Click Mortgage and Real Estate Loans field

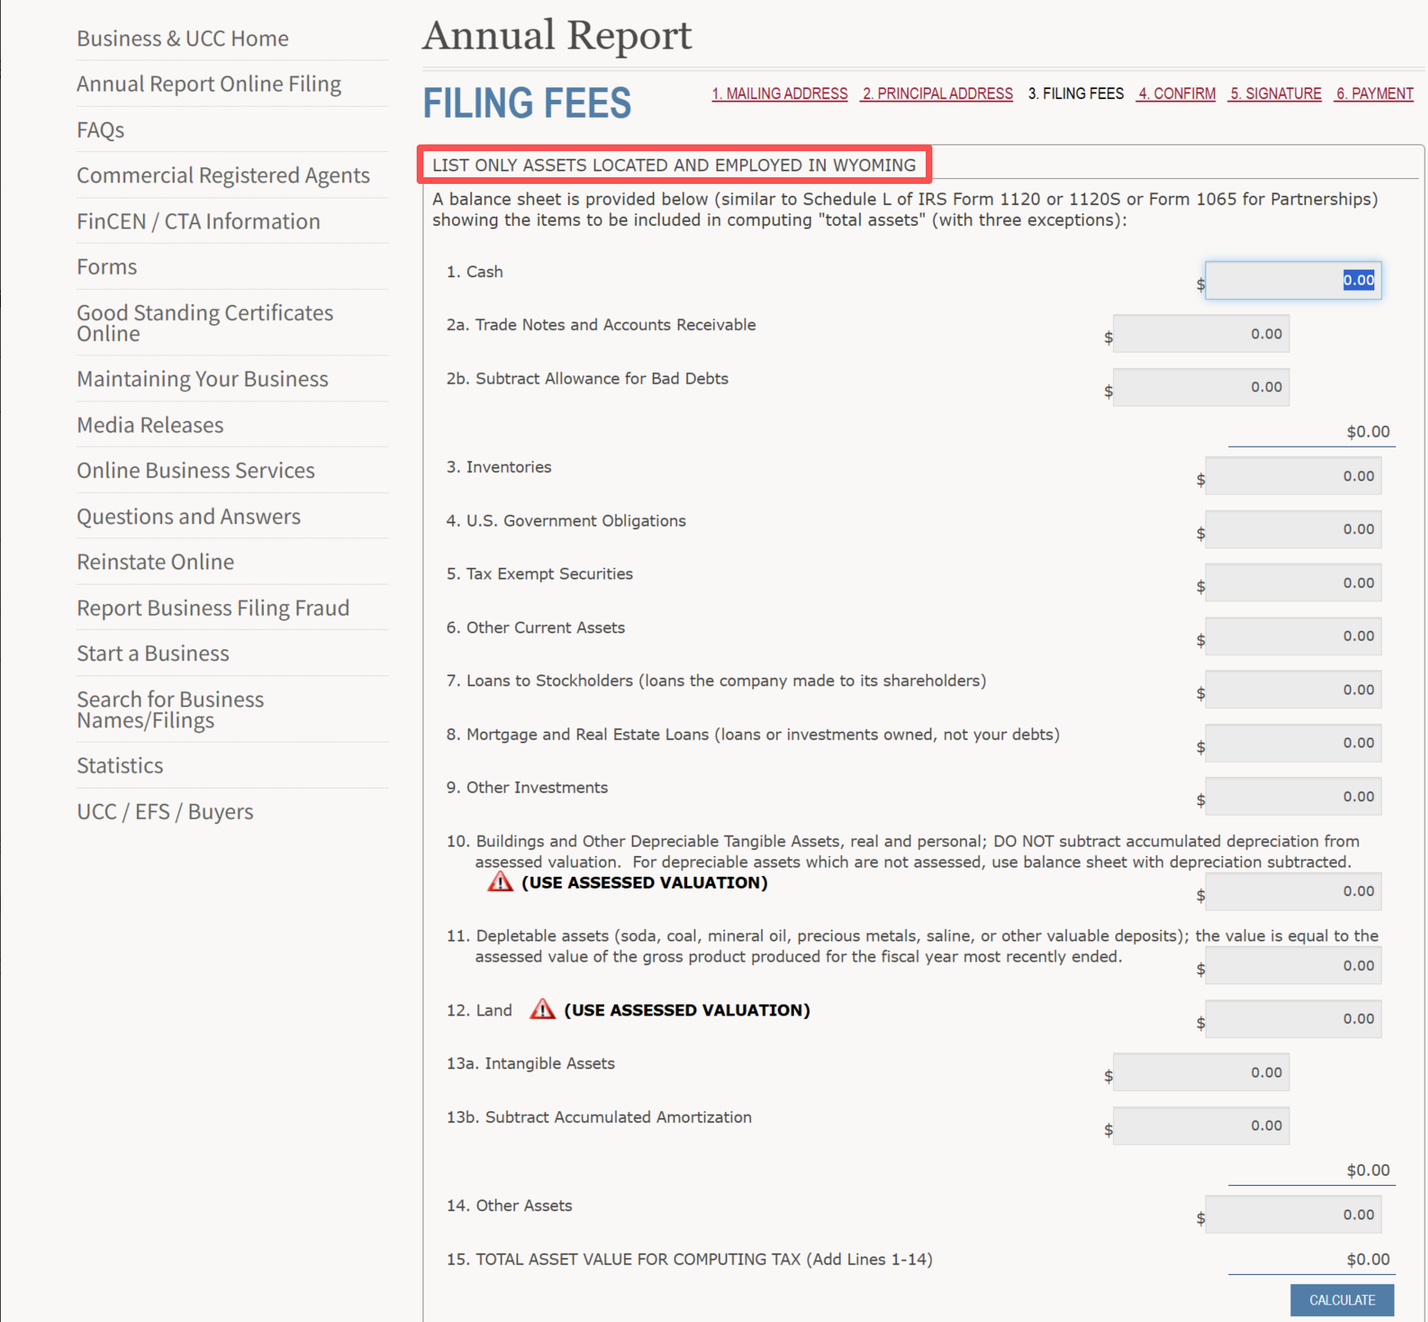pyautogui.click(x=1294, y=742)
